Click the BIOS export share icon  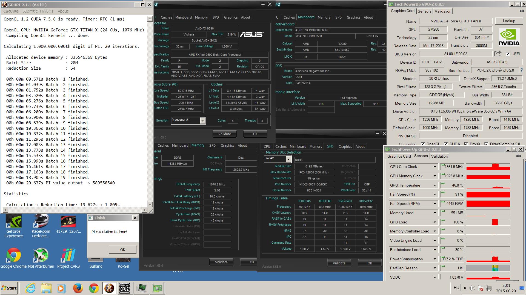click(498, 54)
